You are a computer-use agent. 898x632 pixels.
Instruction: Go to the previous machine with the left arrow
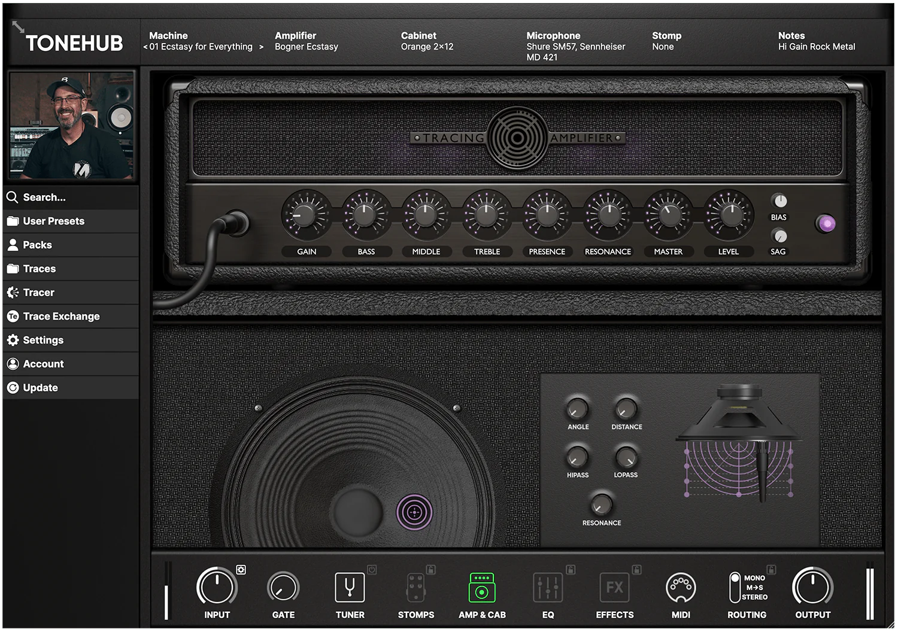click(145, 47)
